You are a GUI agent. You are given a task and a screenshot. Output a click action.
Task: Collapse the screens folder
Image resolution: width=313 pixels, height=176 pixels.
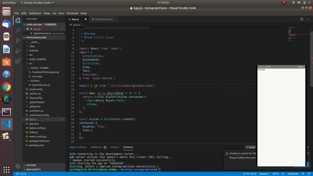tap(35, 81)
